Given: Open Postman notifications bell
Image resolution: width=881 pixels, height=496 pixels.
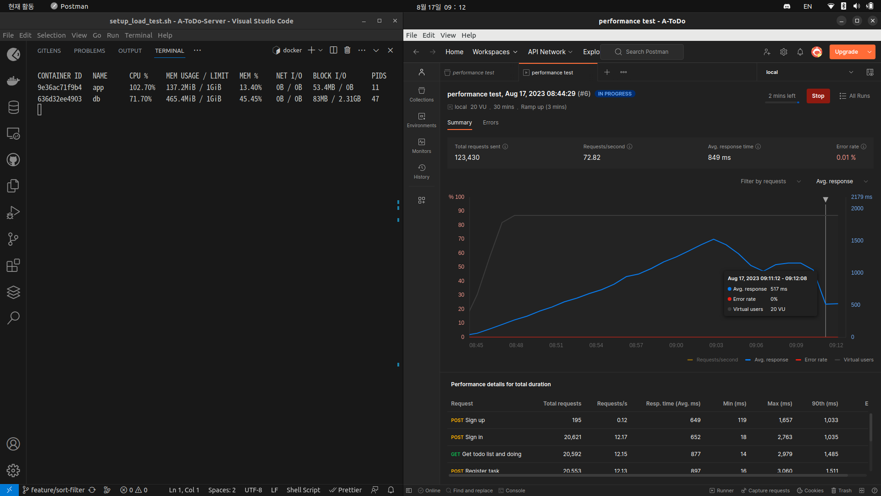Looking at the screenshot, I should 800,52.
